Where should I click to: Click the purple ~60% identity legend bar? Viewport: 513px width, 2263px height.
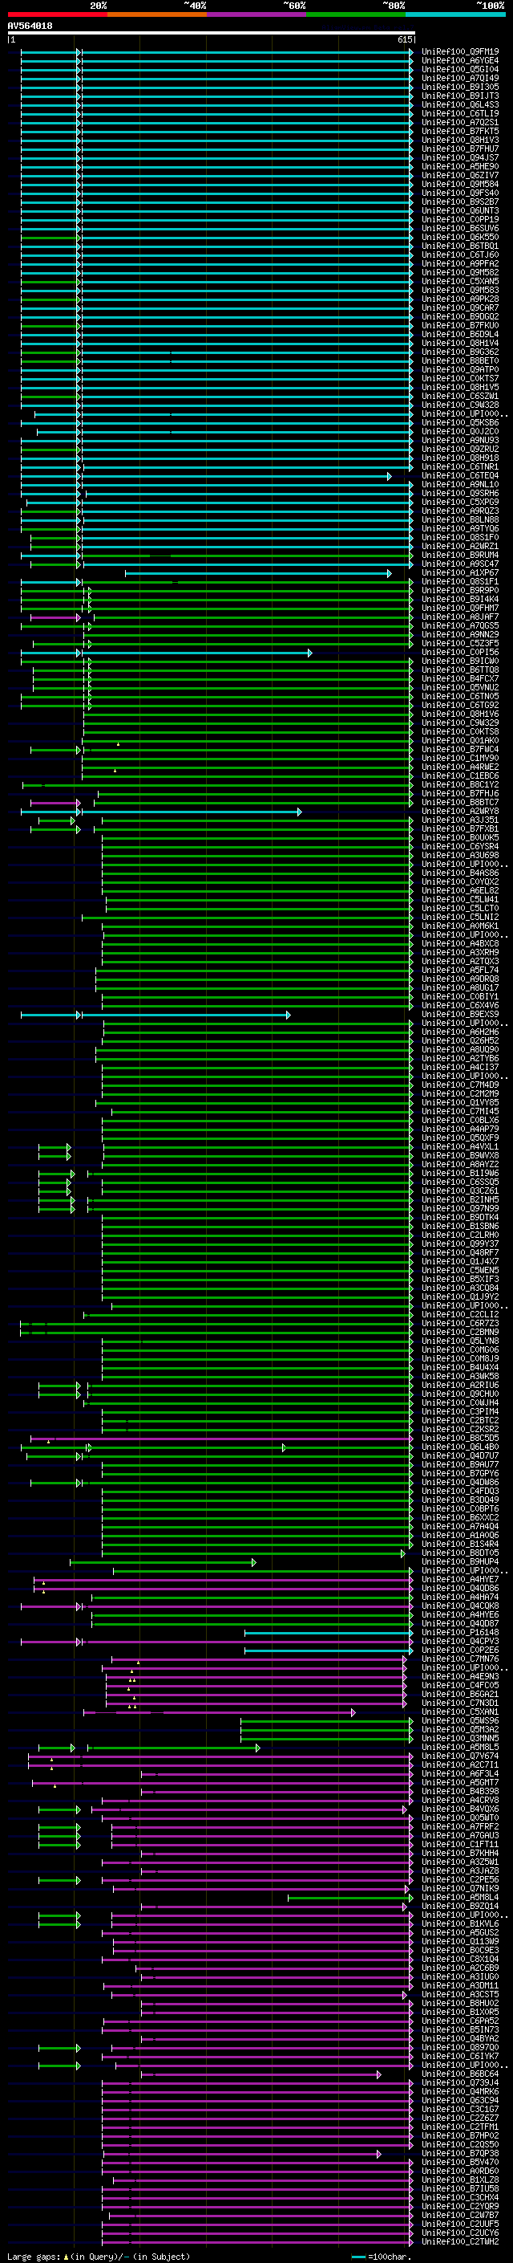click(257, 14)
